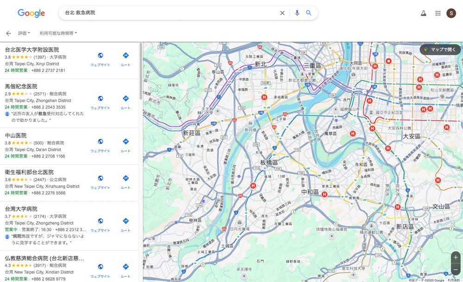The height and width of the screenshot is (282, 463).
Task: Get route to 衛生福利部台北医院
Action: tap(125, 182)
